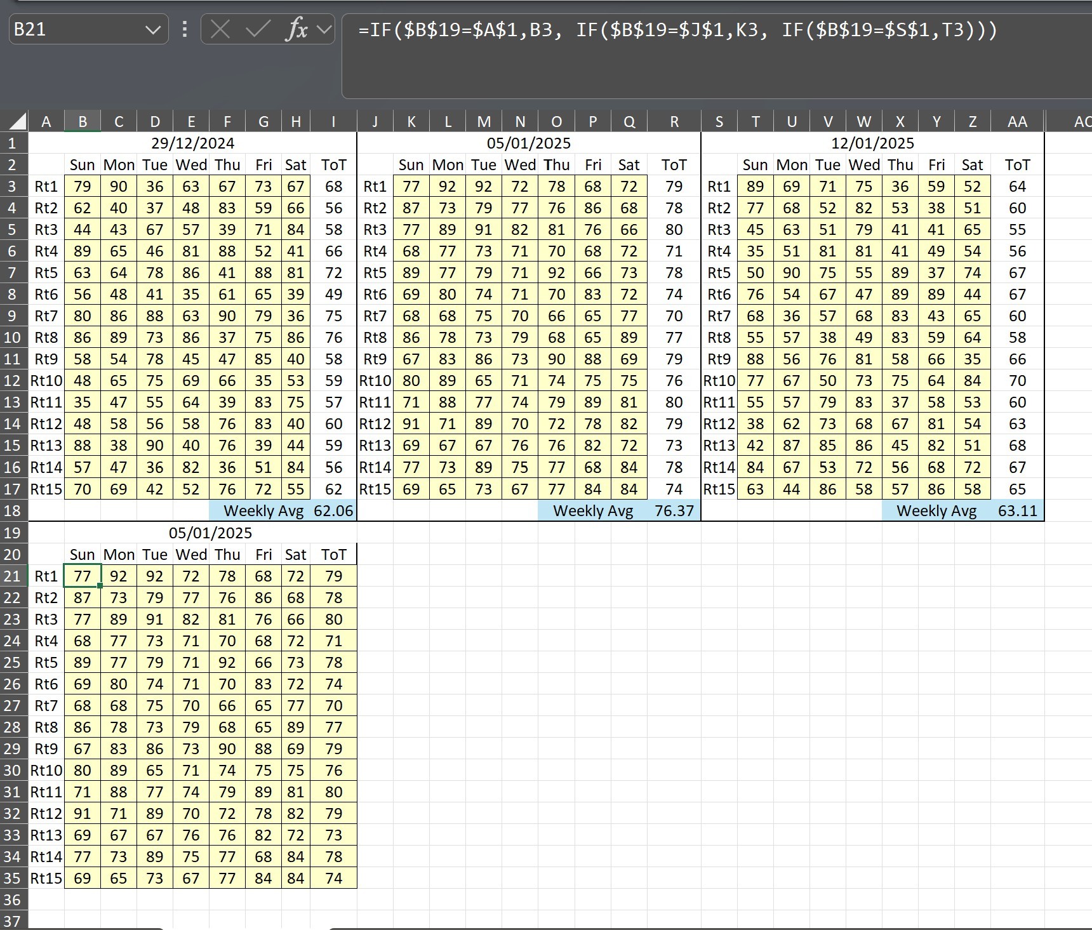Select column J header

pos(375,121)
